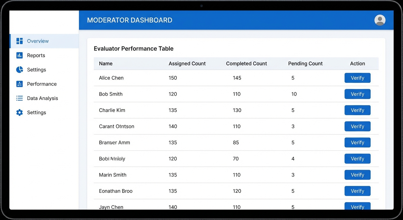Click the Reports bar chart icon
Screen dimensions: 403x220
tap(19, 55)
